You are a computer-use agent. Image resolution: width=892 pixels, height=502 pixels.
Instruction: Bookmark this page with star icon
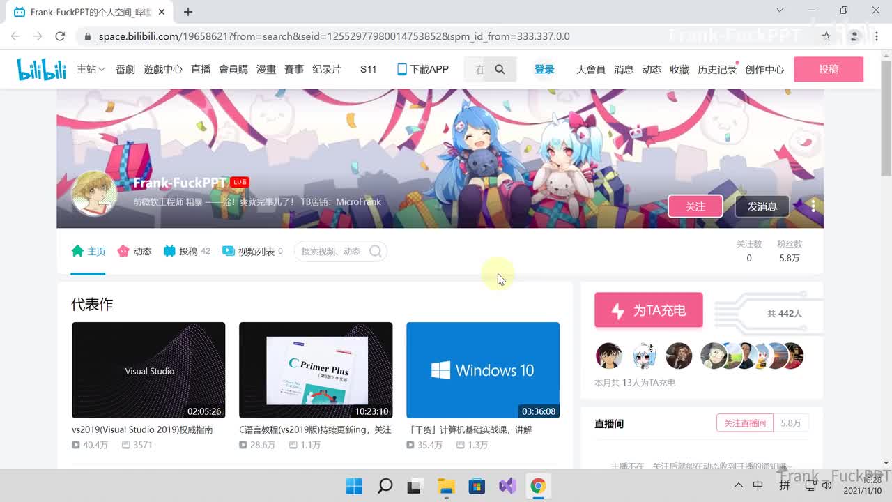826,36
